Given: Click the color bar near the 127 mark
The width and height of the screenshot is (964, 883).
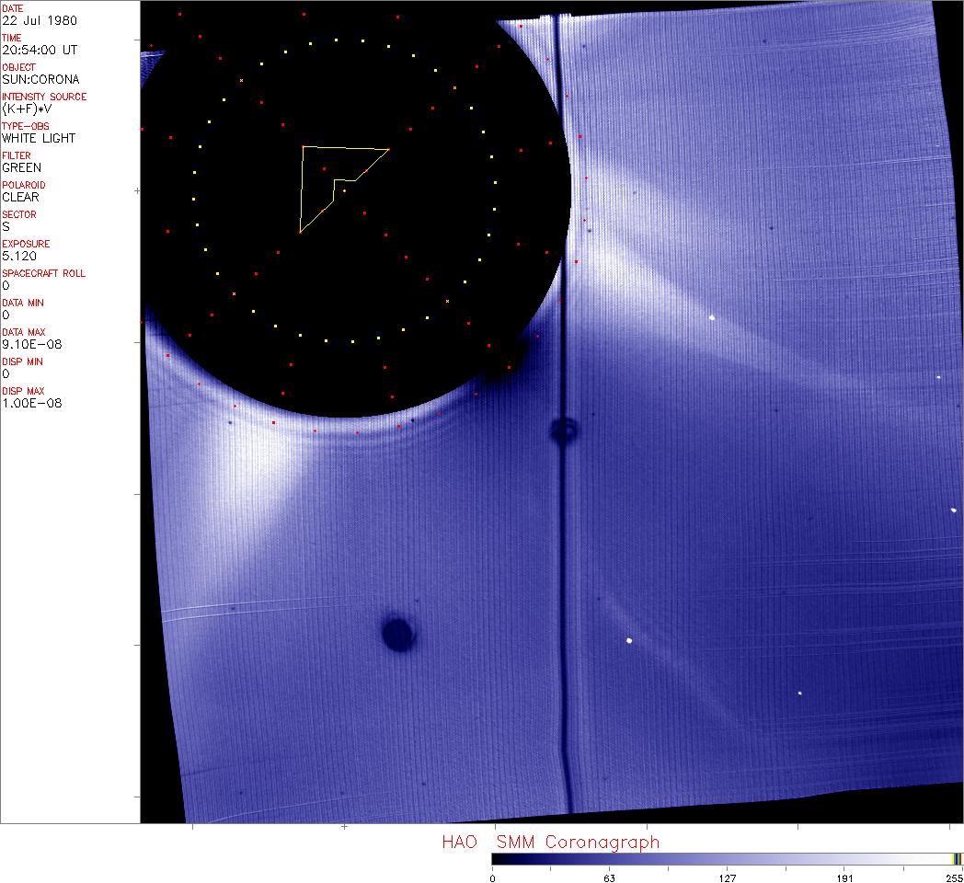Looking at the screenshot, I should click(727, 859).
